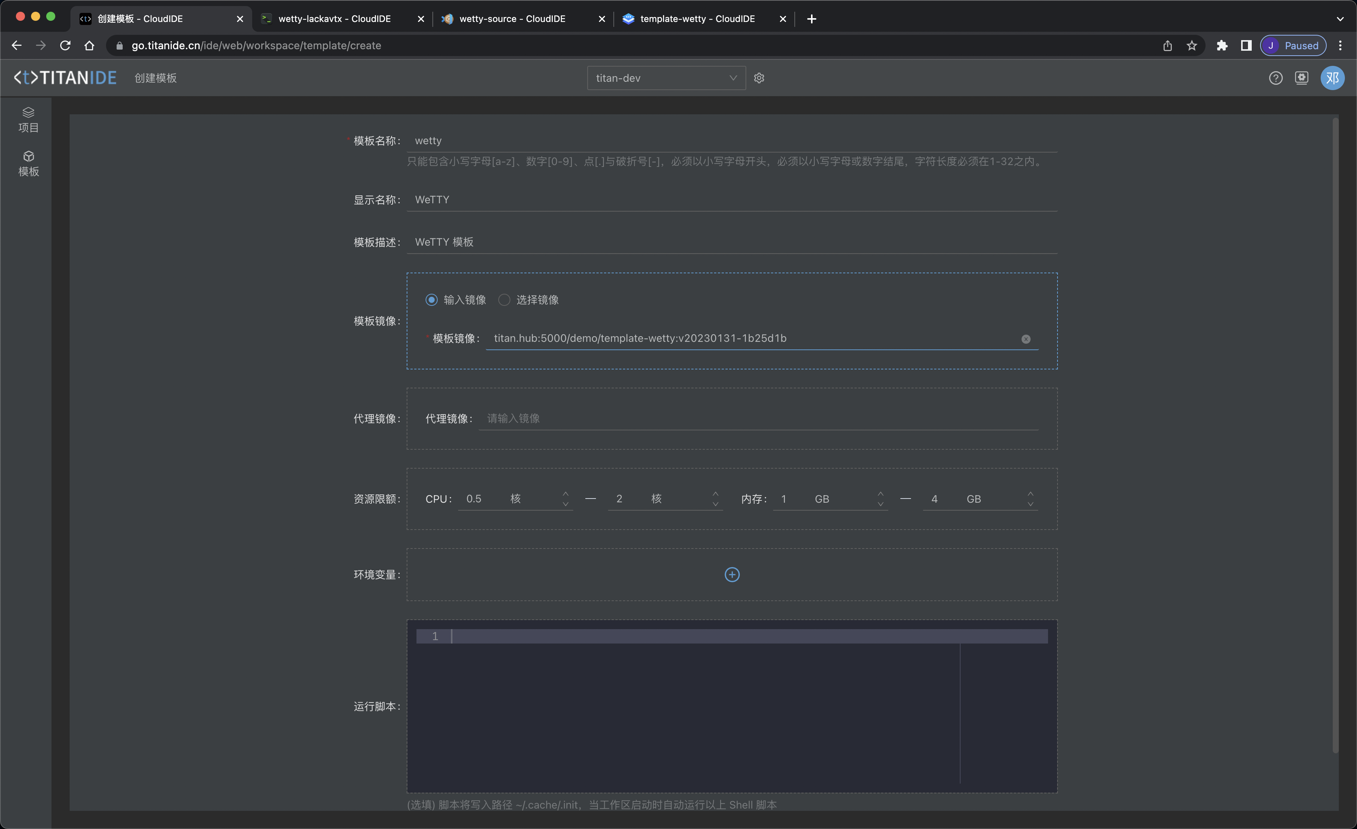1357x829 pixels.
Task: Clear the template image input field
Action: (x=1025, y=339)
